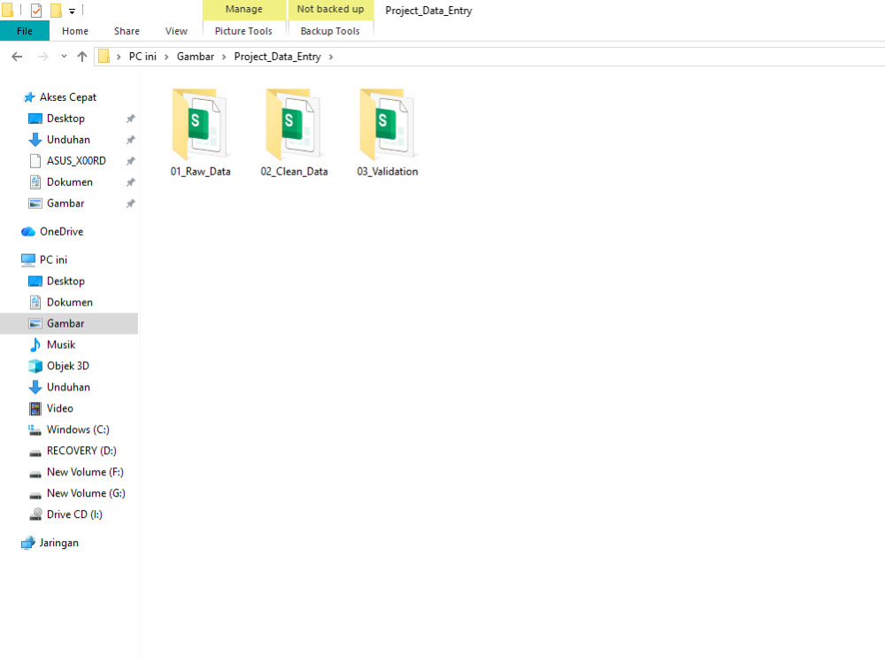Click the File Explorer window folder icon
Viewport: 885px width, 664px height.
pyautogui.click(x=7, y=10)
